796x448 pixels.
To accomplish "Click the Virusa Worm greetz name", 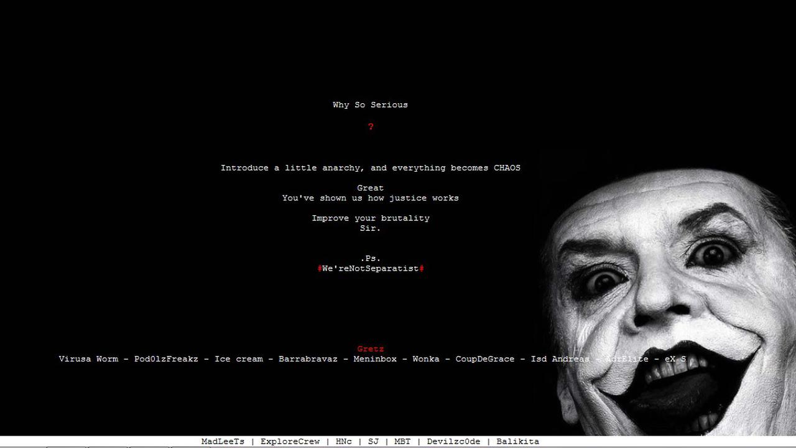I will coord(89,359).
